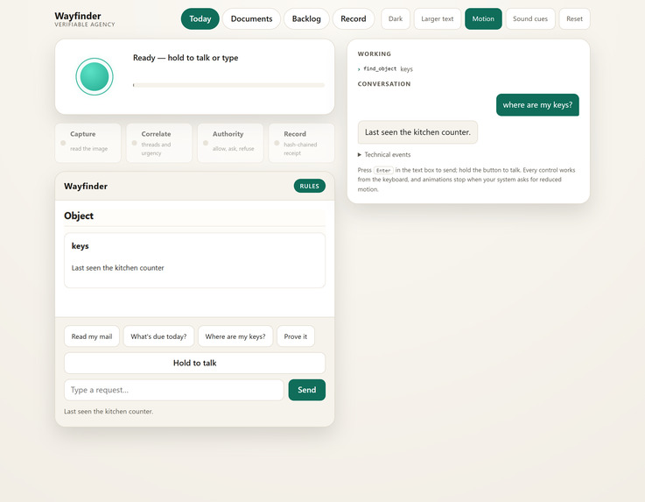645x502 pixels.
Task: Click the Read my mail suggestion
Action: click(x=92, y=336)
